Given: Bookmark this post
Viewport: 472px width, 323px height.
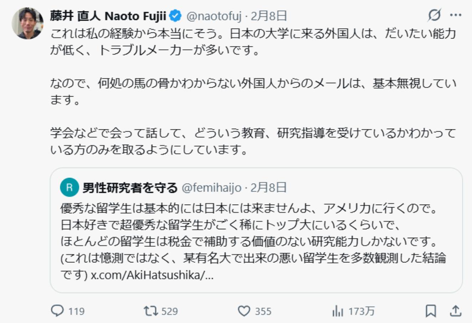Looking at the screenshot, I should (431, 311).
